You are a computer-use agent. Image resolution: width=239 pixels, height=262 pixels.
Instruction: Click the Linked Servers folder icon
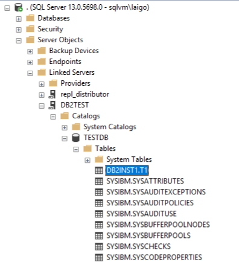42,72
